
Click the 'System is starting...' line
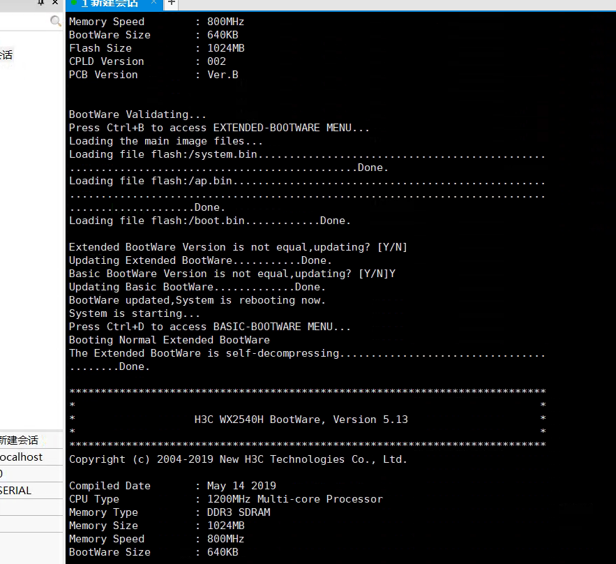pos(135,313)
